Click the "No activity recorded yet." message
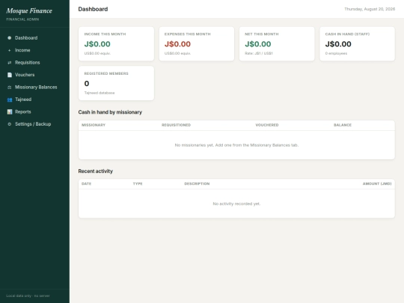Image resolution: width=404 pixels, height=303 pixels. tap(236, 203)
